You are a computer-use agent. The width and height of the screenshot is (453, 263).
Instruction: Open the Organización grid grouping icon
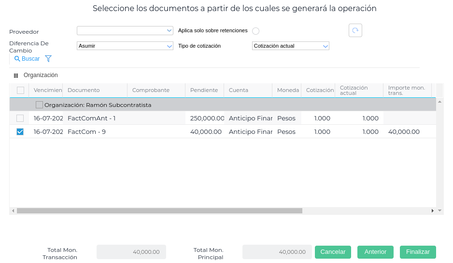16,76
